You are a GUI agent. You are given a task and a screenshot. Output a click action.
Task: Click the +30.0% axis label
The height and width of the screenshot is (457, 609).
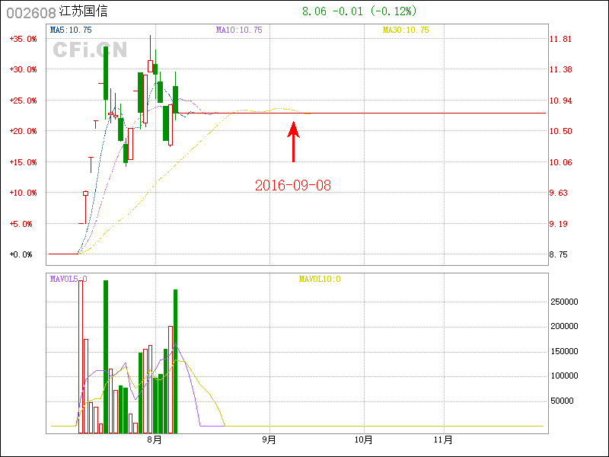[x=23, y=69]
